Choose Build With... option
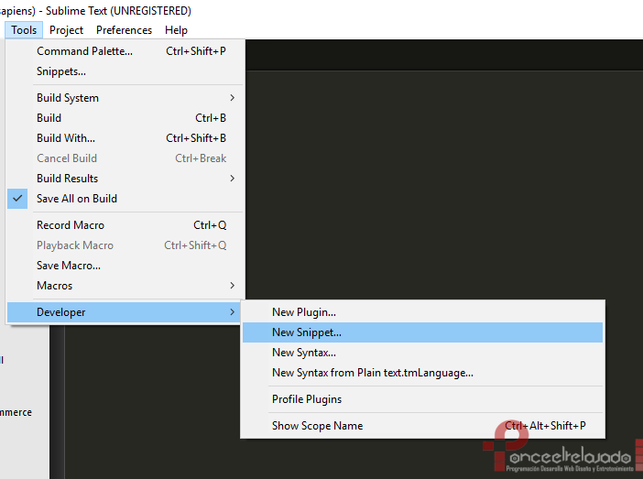 (125, 138)
